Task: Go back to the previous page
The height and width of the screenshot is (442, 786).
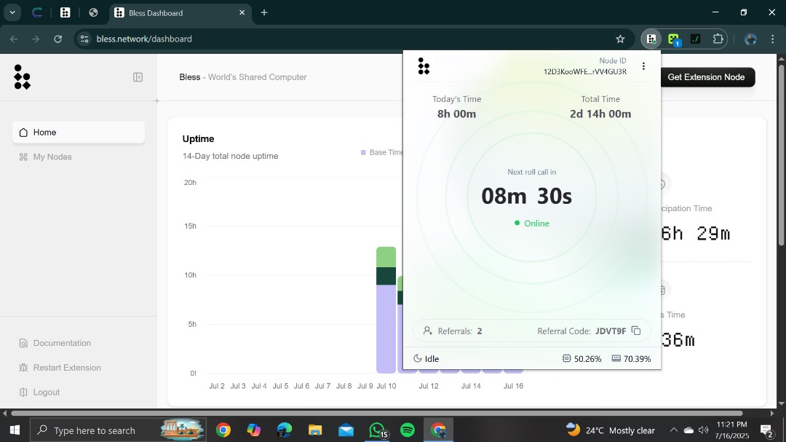Action: (x=14, y=39)
